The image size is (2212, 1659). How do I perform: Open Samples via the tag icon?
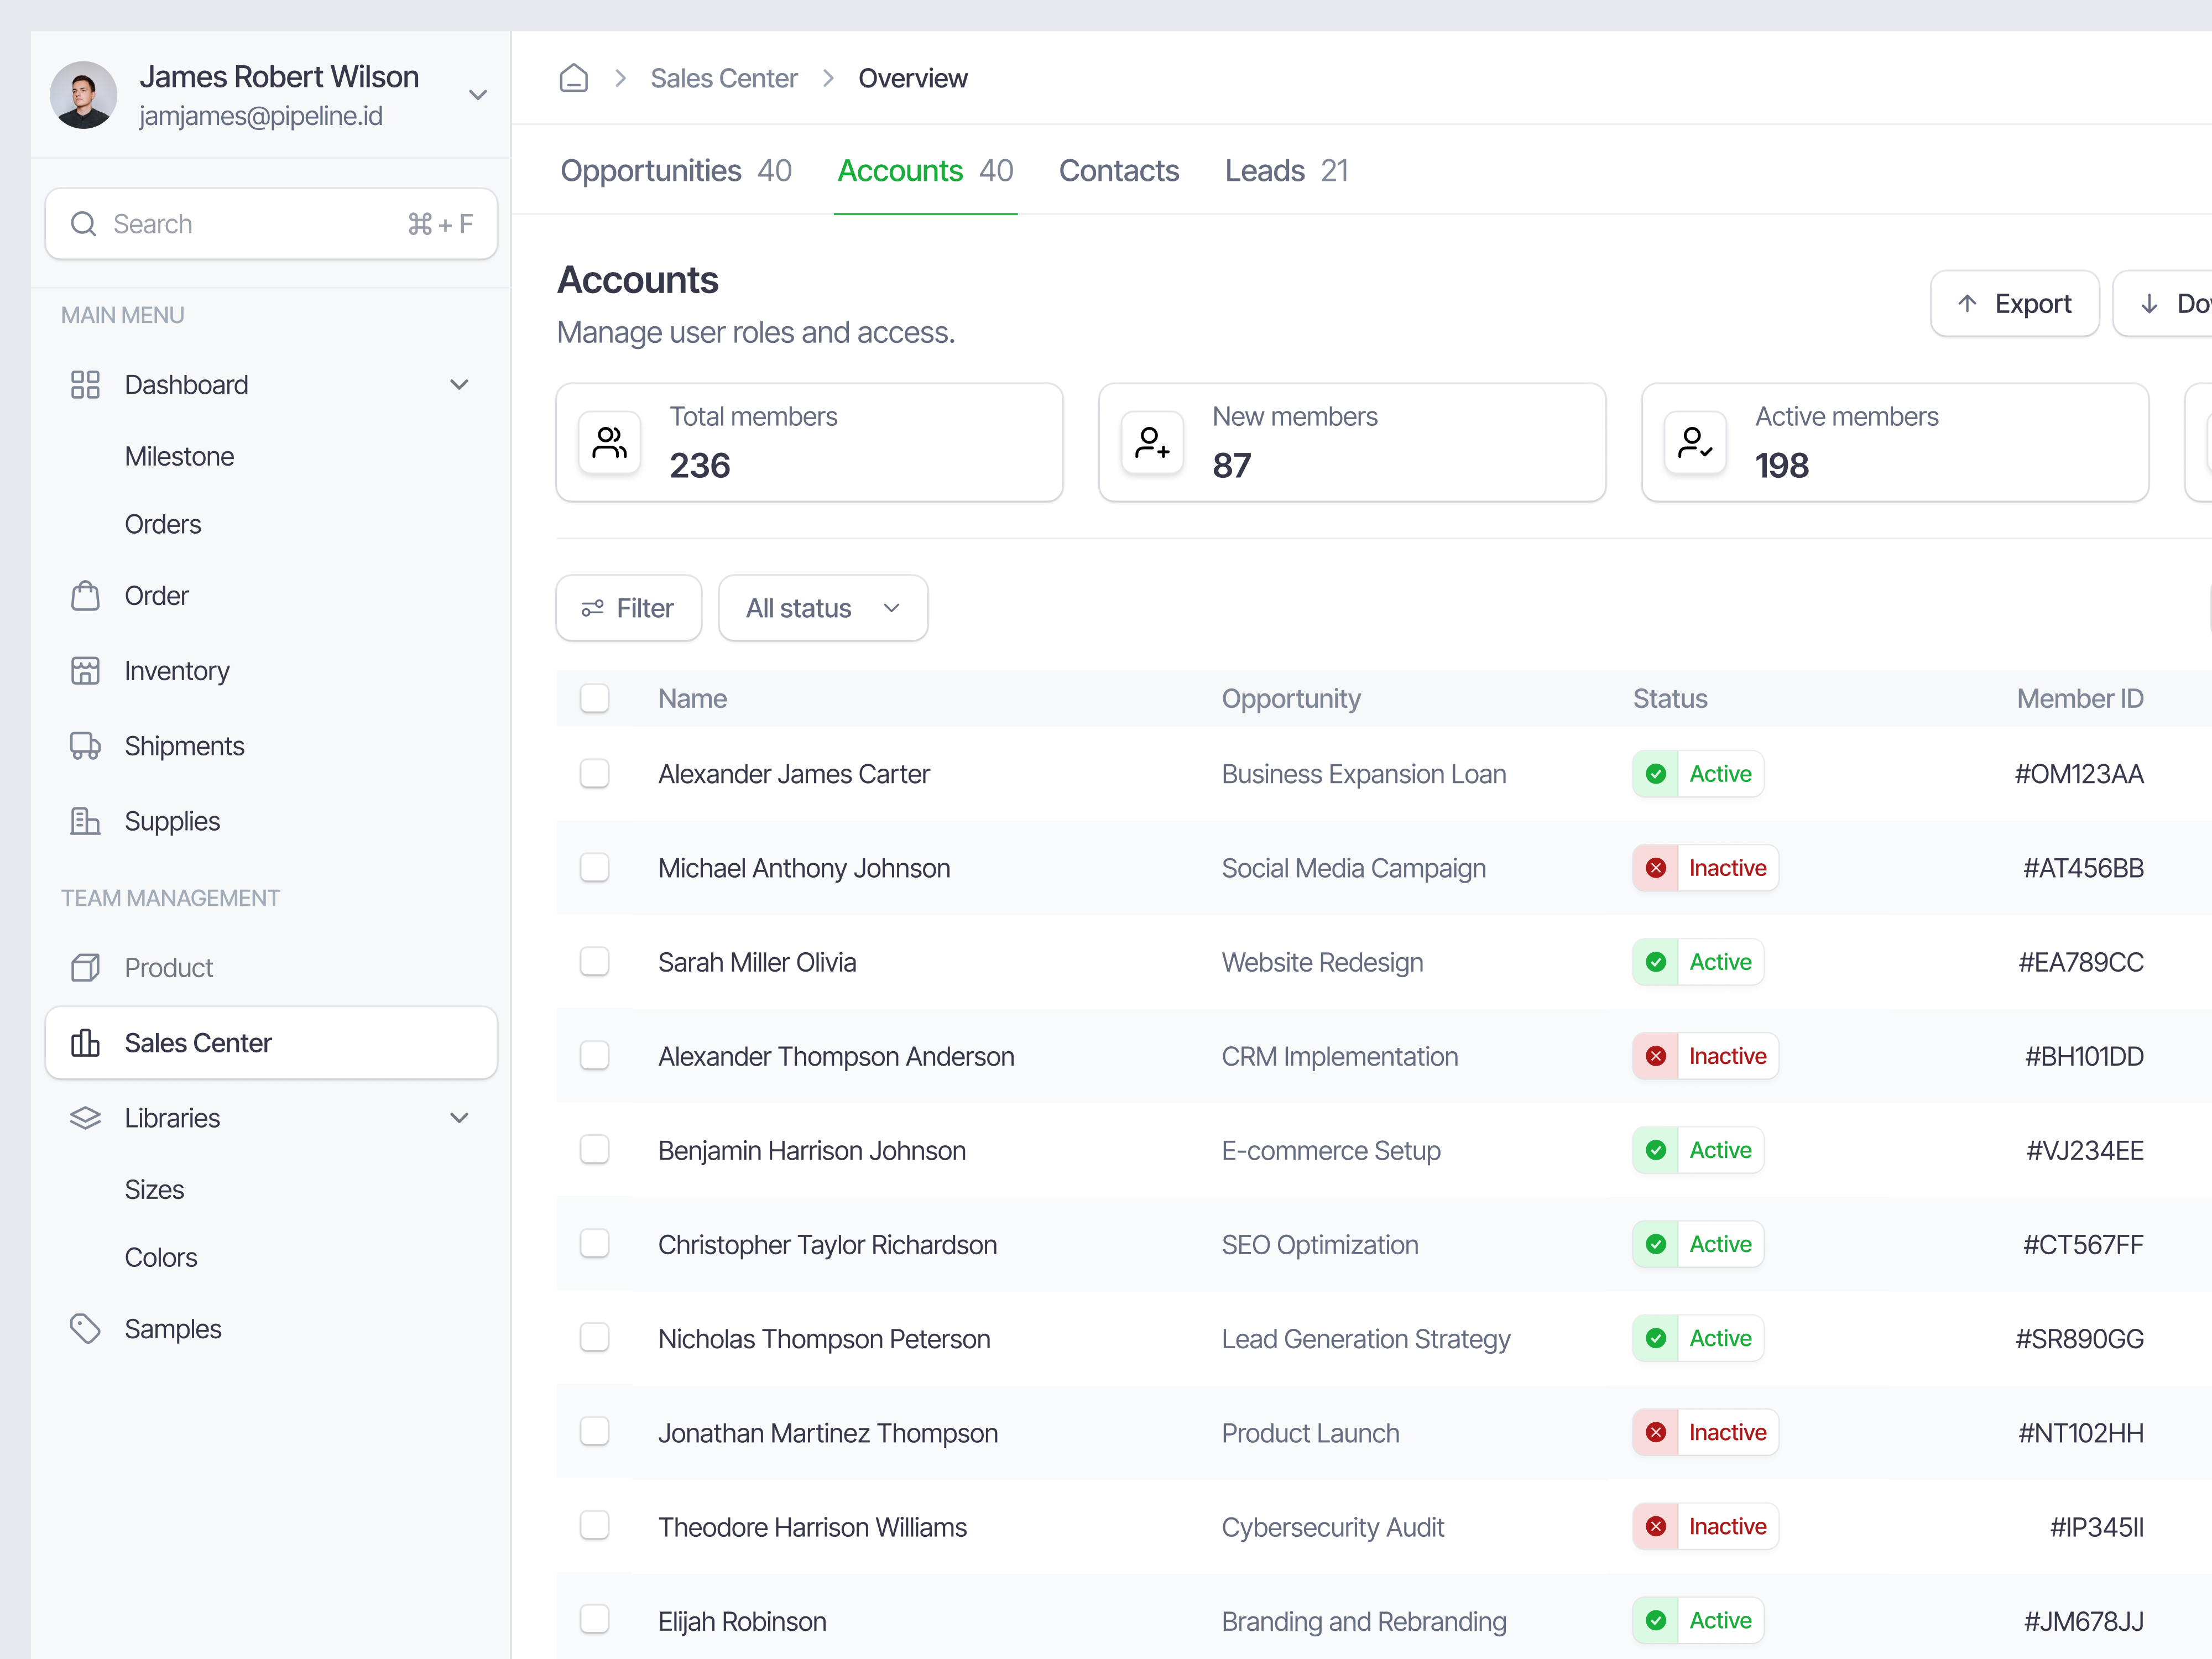coord(85,1328)
